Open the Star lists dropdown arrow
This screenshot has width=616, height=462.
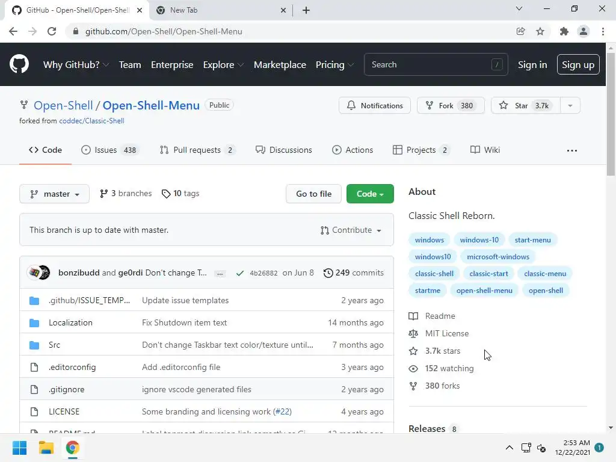tap(570, 106)
